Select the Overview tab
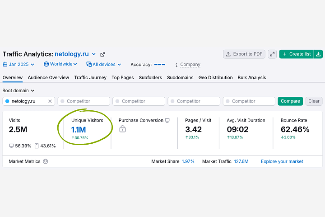 click(x=13, y=77)
